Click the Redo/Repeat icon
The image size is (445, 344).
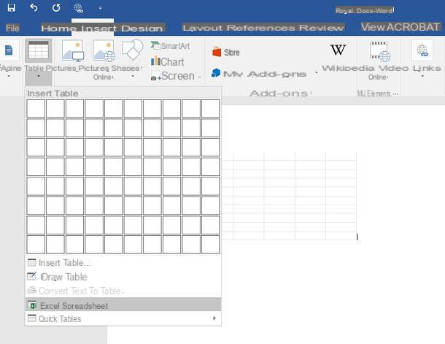56,8
